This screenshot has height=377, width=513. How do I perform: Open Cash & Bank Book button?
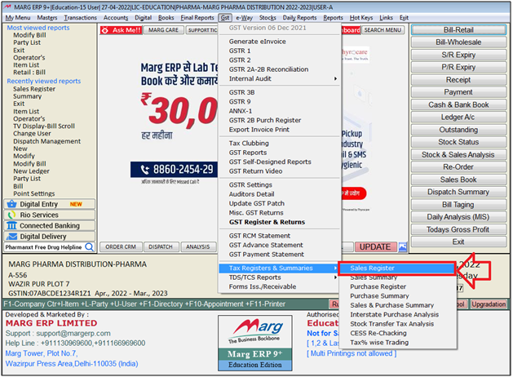pyautogui.click(x=458, y=104)
